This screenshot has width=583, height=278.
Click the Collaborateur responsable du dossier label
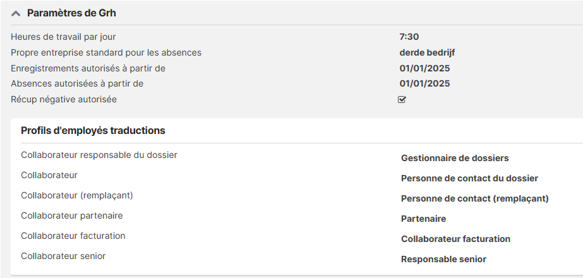coord(99,155)
